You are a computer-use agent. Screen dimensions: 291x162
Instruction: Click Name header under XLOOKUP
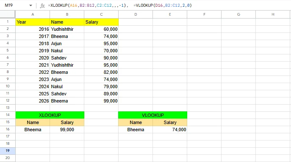pos(33,122)
